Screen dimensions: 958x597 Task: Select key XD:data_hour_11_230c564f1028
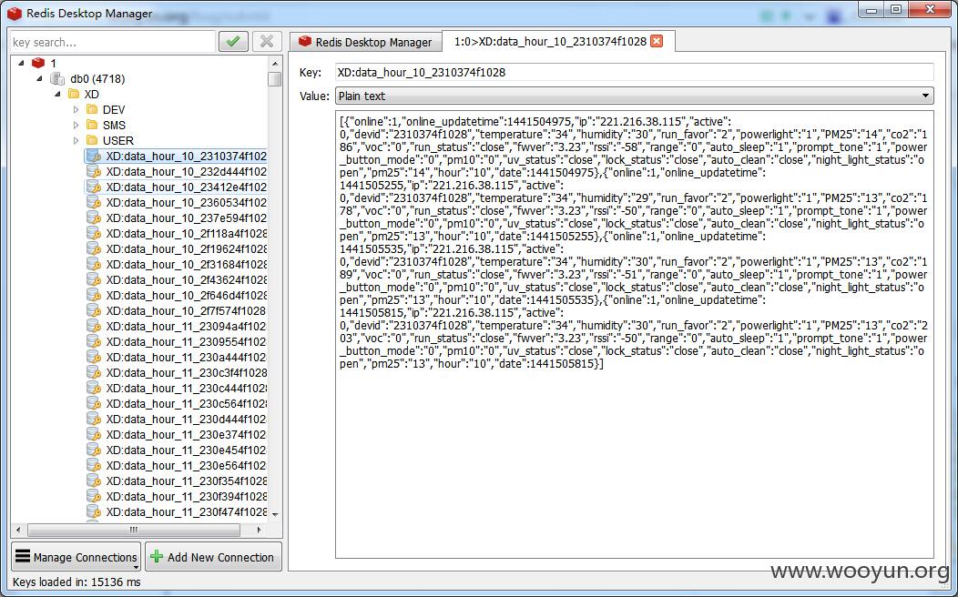[x=186, y=403]
